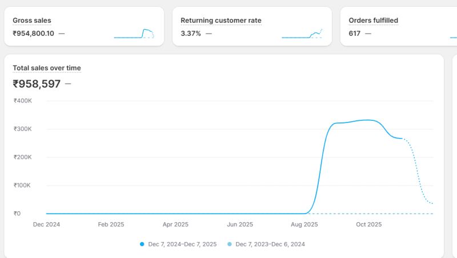The height and width of the screenshot is (258, 457).
Task: Click the ₹958,597 total sales figure
Action: (x=37, y=84)
